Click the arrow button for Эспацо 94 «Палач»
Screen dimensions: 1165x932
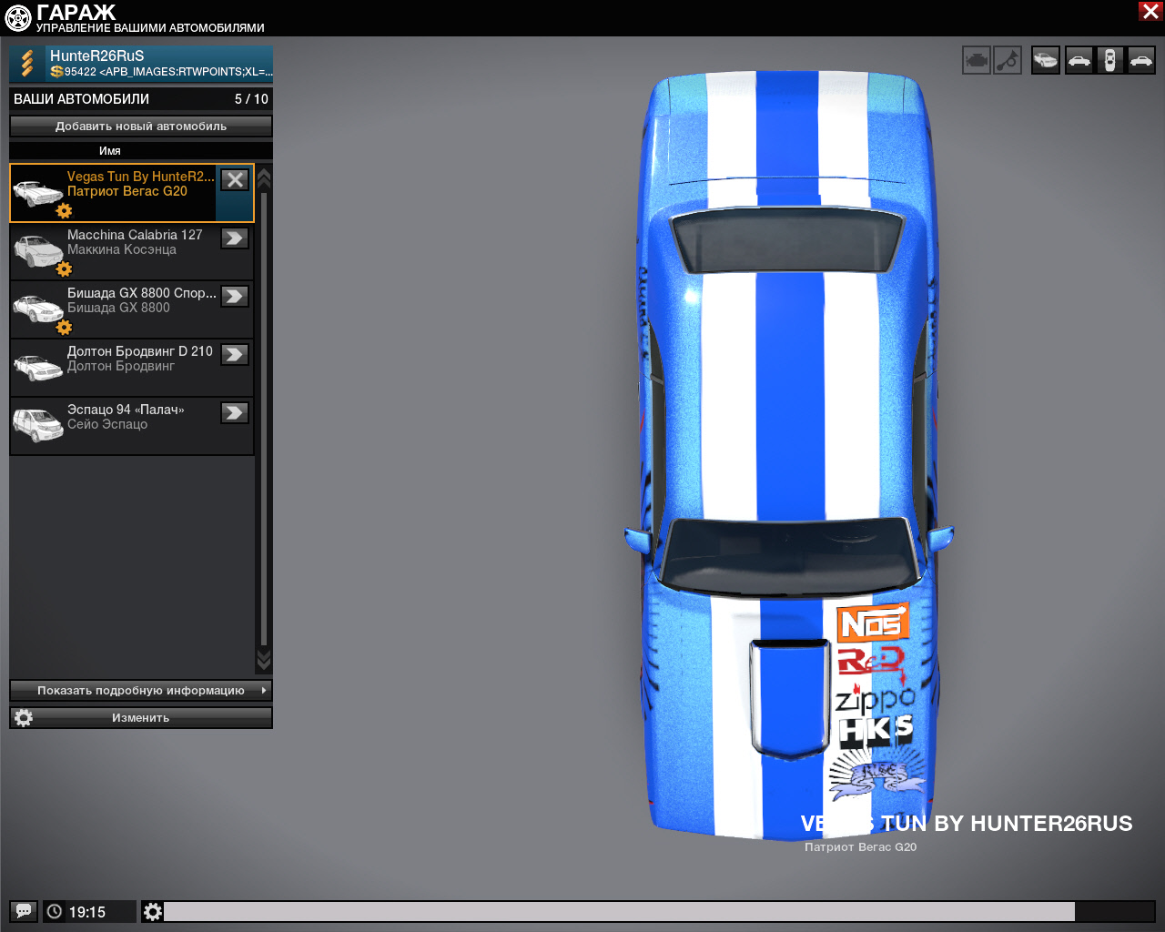pos(235,413)
